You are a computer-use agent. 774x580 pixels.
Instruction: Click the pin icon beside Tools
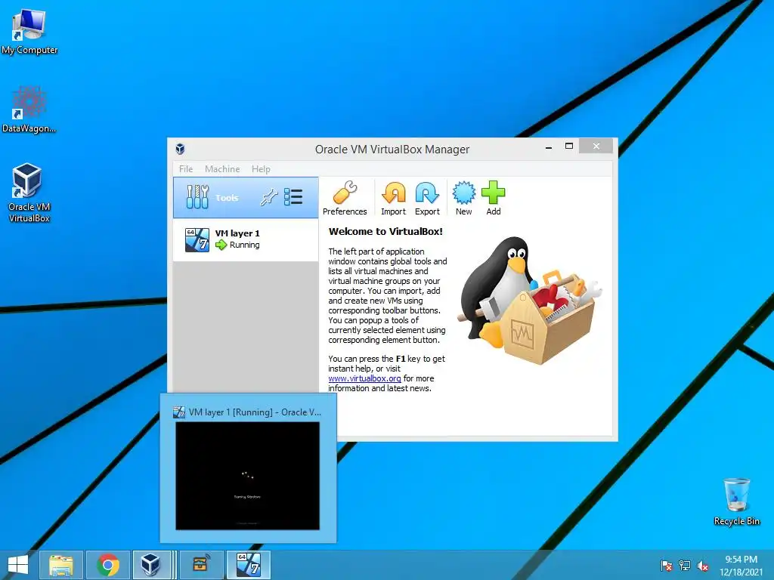[x=269, y=197]
